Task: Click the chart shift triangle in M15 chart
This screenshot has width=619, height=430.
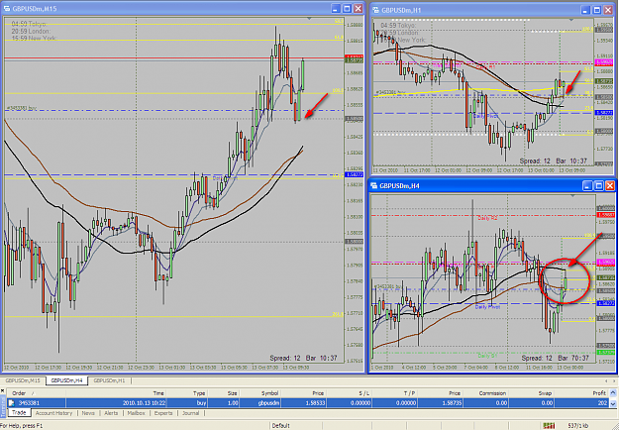Action: click(309, 19)
